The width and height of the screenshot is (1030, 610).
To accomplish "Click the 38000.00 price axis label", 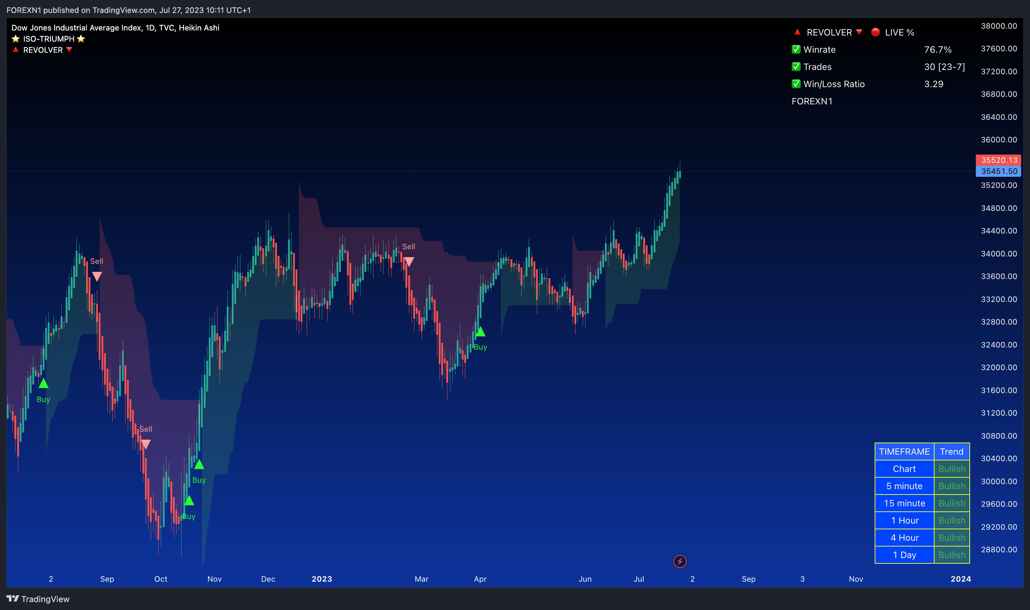I will point(999,26).
